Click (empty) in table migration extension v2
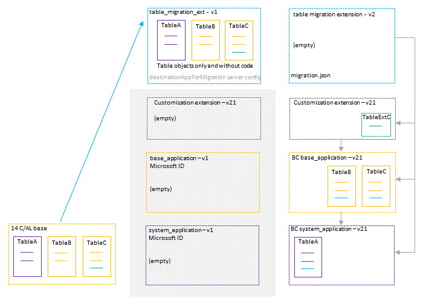 304,45
